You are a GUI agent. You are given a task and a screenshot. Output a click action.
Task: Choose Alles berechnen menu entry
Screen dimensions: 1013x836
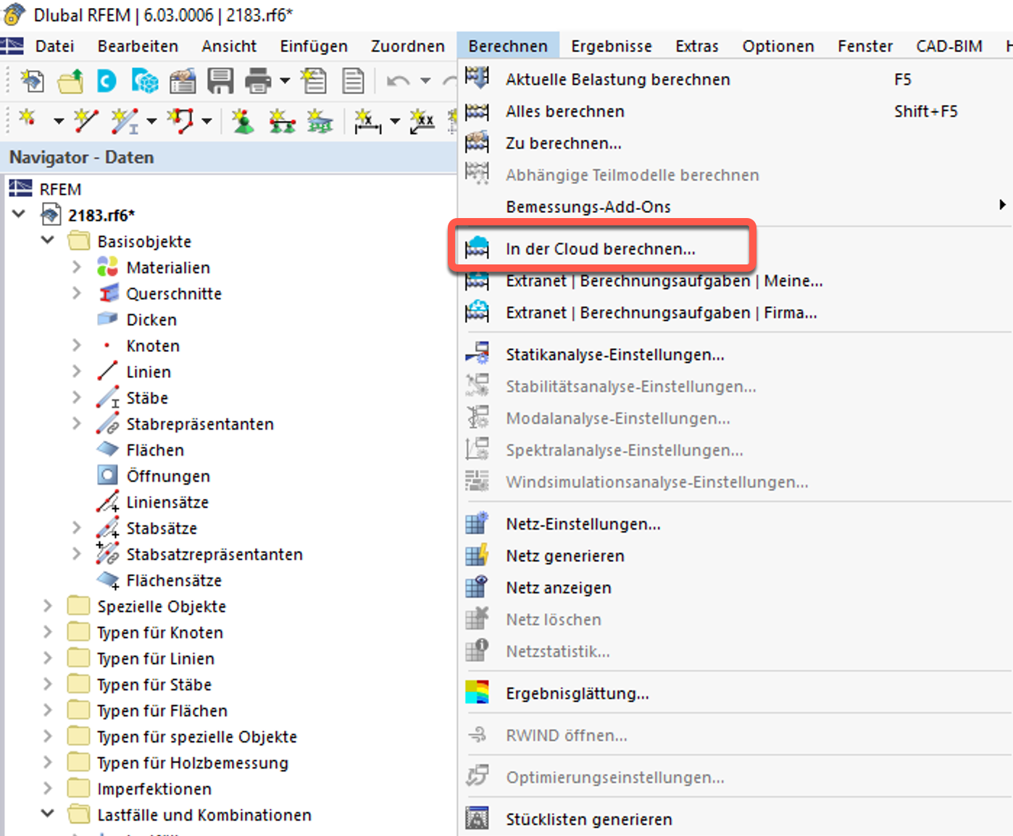pos(735,111)
